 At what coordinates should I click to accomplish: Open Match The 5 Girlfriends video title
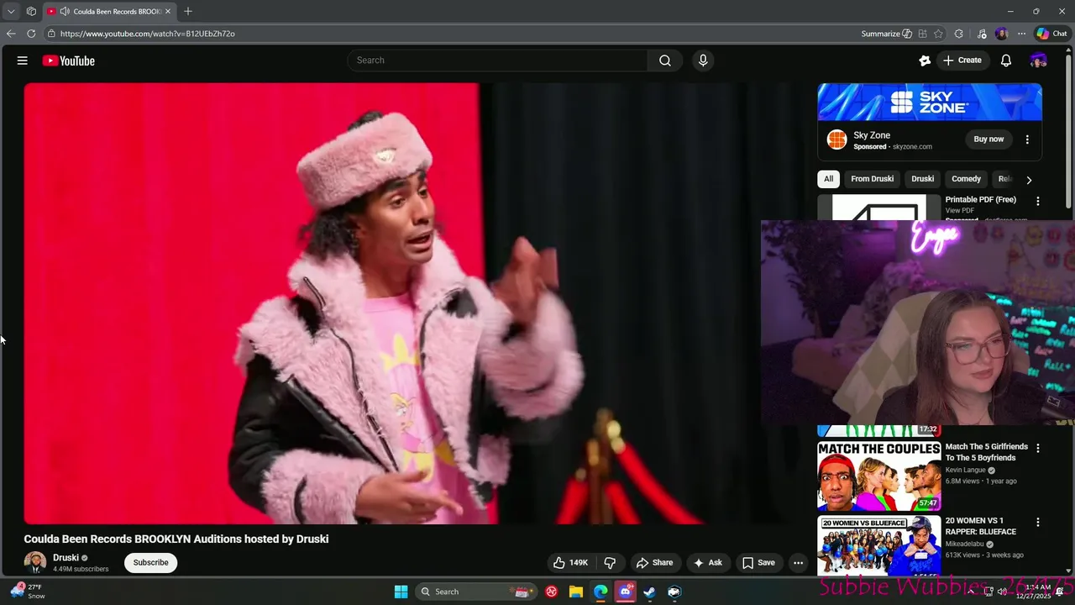[x=987, y=452]
